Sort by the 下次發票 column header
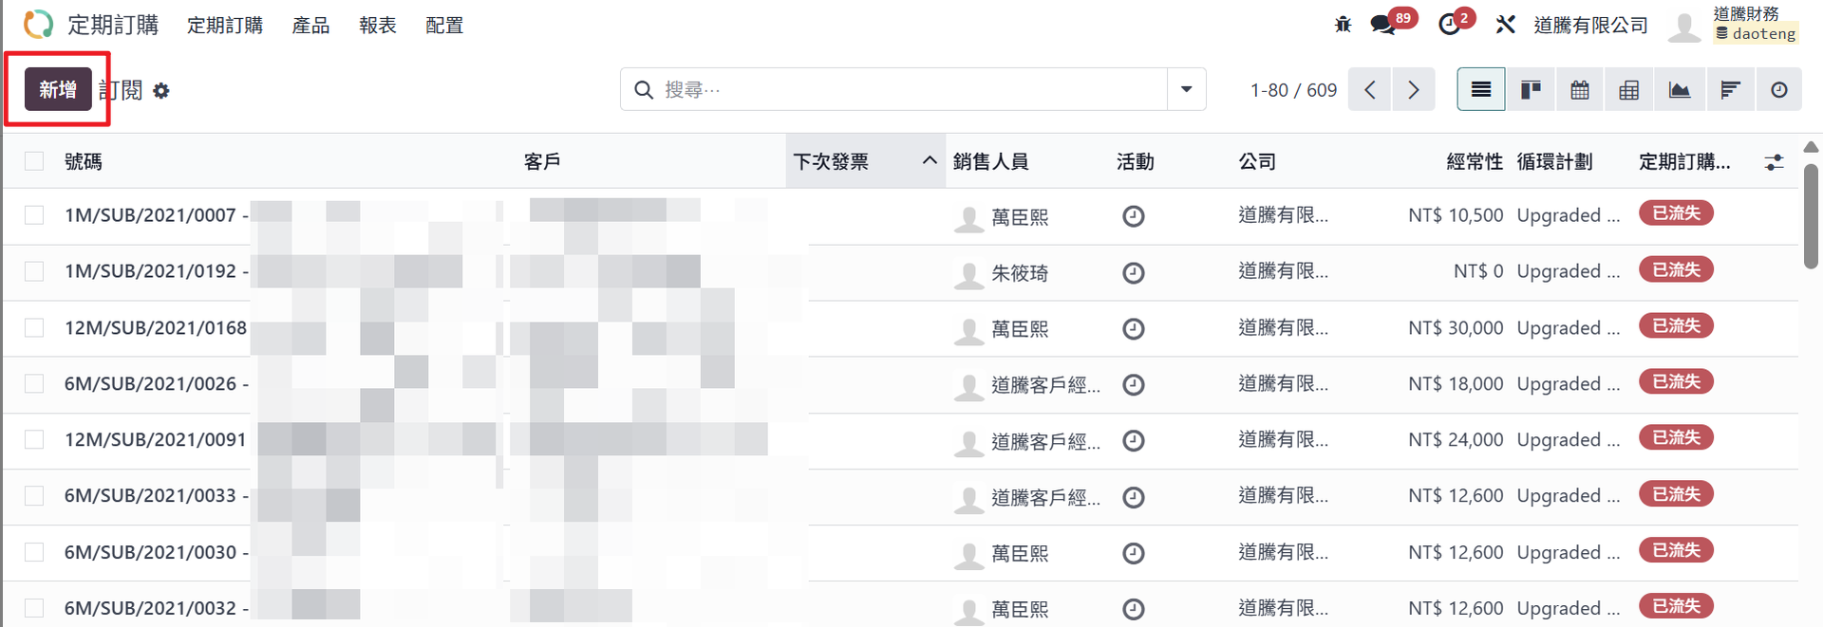The image size is (1823, 627). (831, 162)
